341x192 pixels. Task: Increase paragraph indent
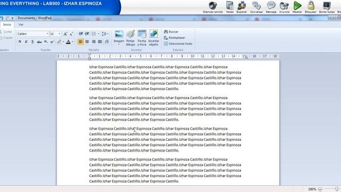pyautogui.click(x=87, y=34)
